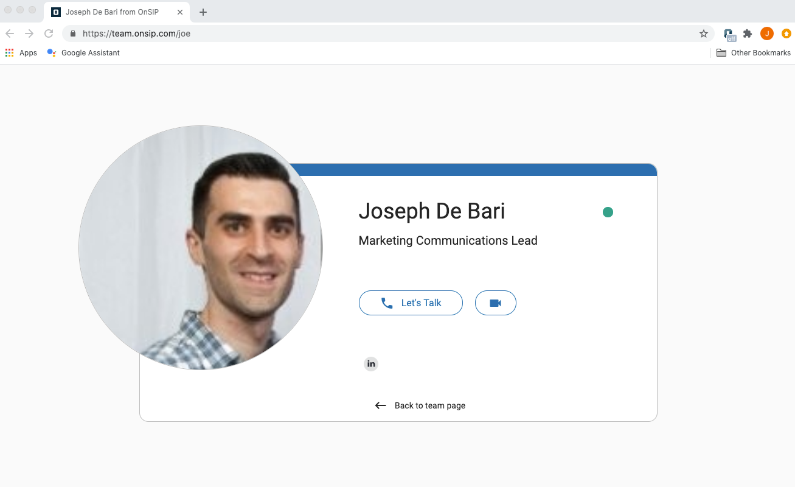Image resolution: width=795 pixels, height=487 pixels.
Task: Toggle the bookmark star for this page
Action: click(x=704, y=33)
